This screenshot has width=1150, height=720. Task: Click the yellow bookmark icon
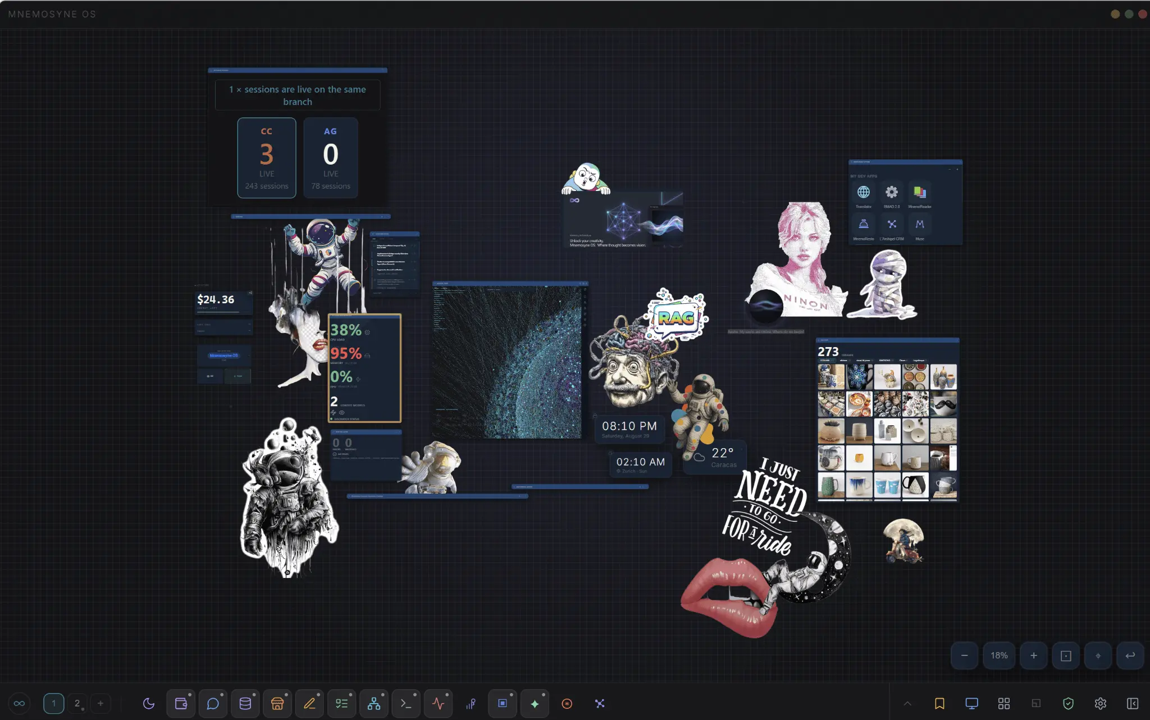[x=939, y=703]
